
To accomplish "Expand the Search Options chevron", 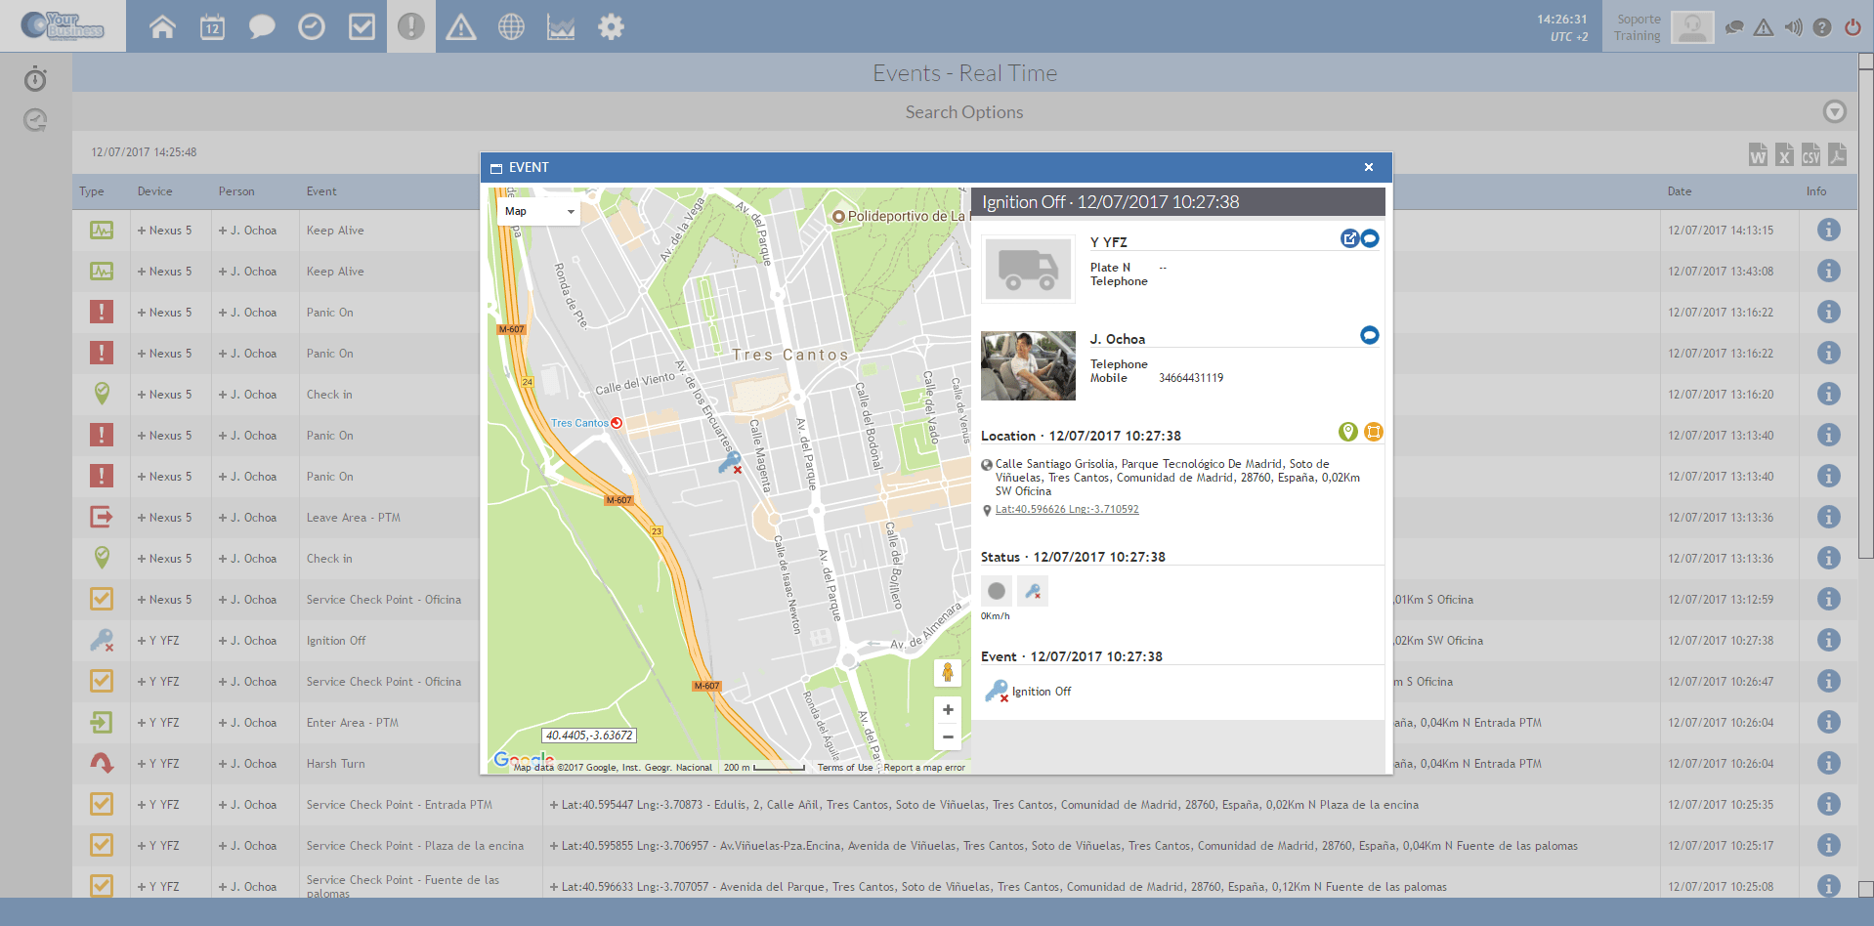I will click(x=1835, y=111).
